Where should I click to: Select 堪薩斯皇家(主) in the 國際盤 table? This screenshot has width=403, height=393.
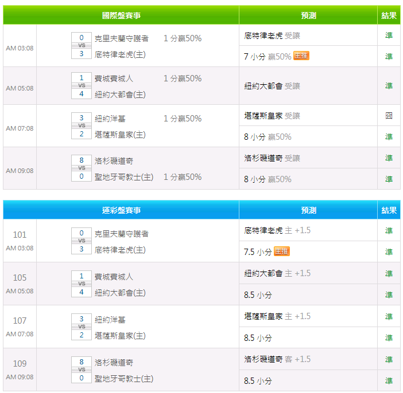120,135
